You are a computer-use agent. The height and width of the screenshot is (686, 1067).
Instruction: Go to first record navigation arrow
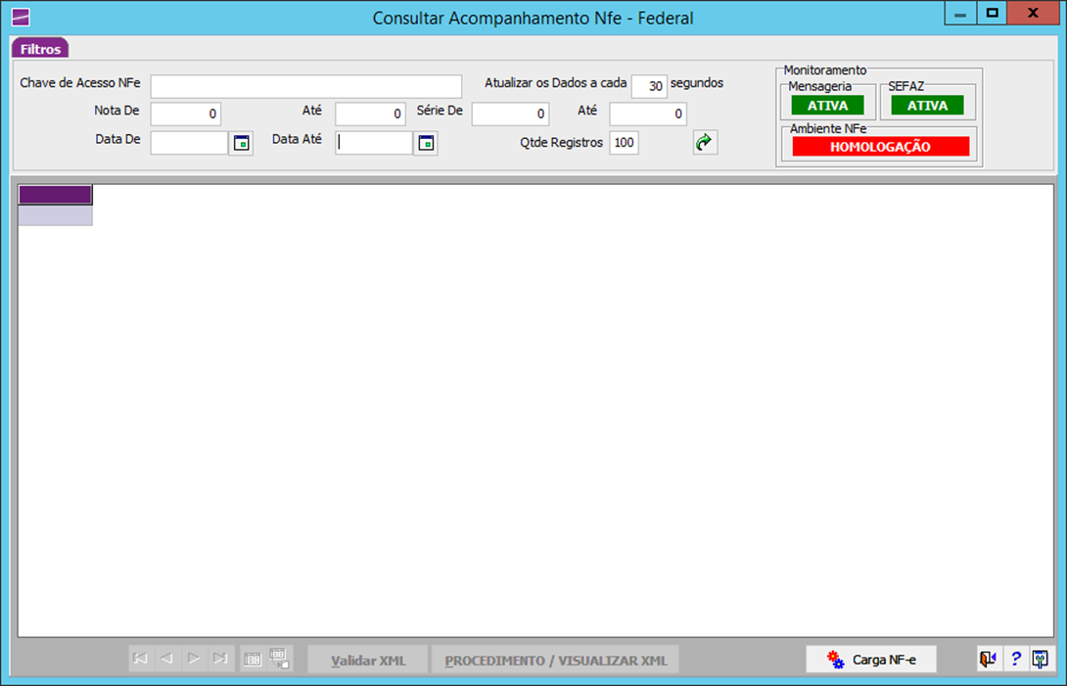(x=141, y=659)
